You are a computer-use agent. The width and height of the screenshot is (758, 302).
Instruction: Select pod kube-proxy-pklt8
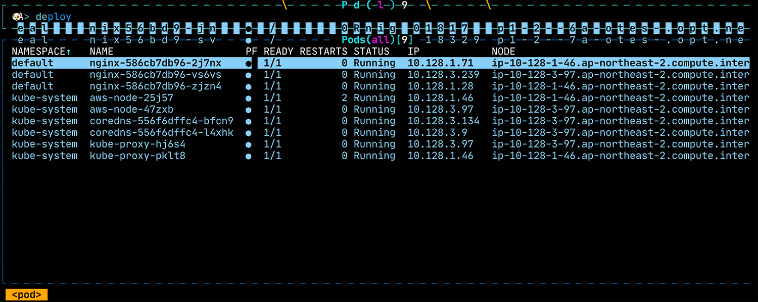coord(137,156)
